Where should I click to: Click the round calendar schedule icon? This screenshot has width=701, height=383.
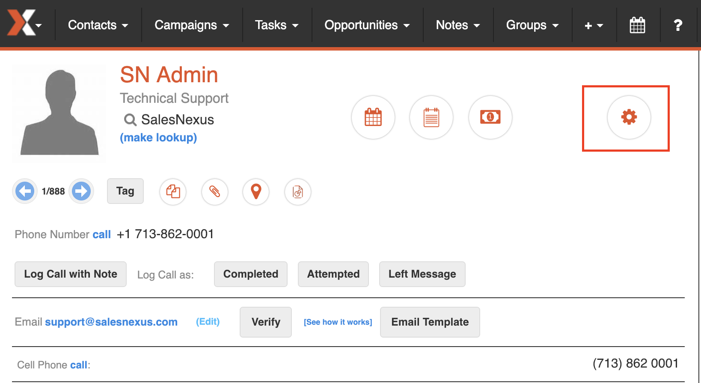373,117
